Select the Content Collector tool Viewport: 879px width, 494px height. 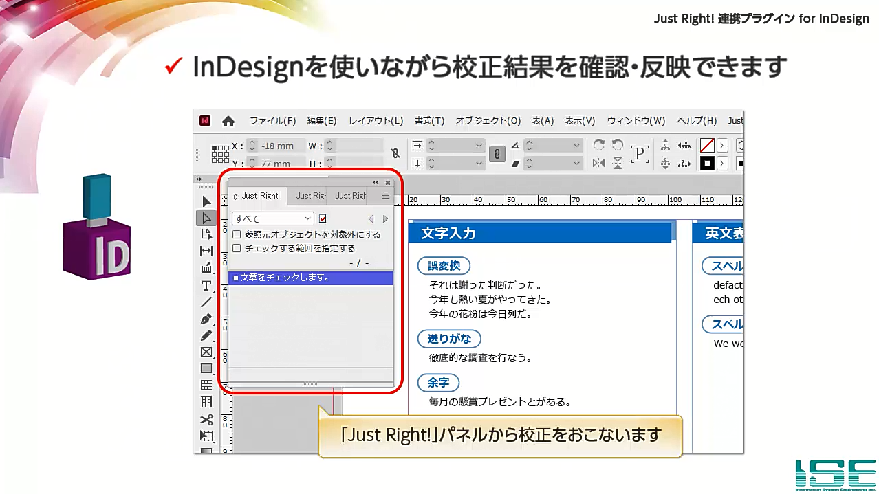coord(206,268)
